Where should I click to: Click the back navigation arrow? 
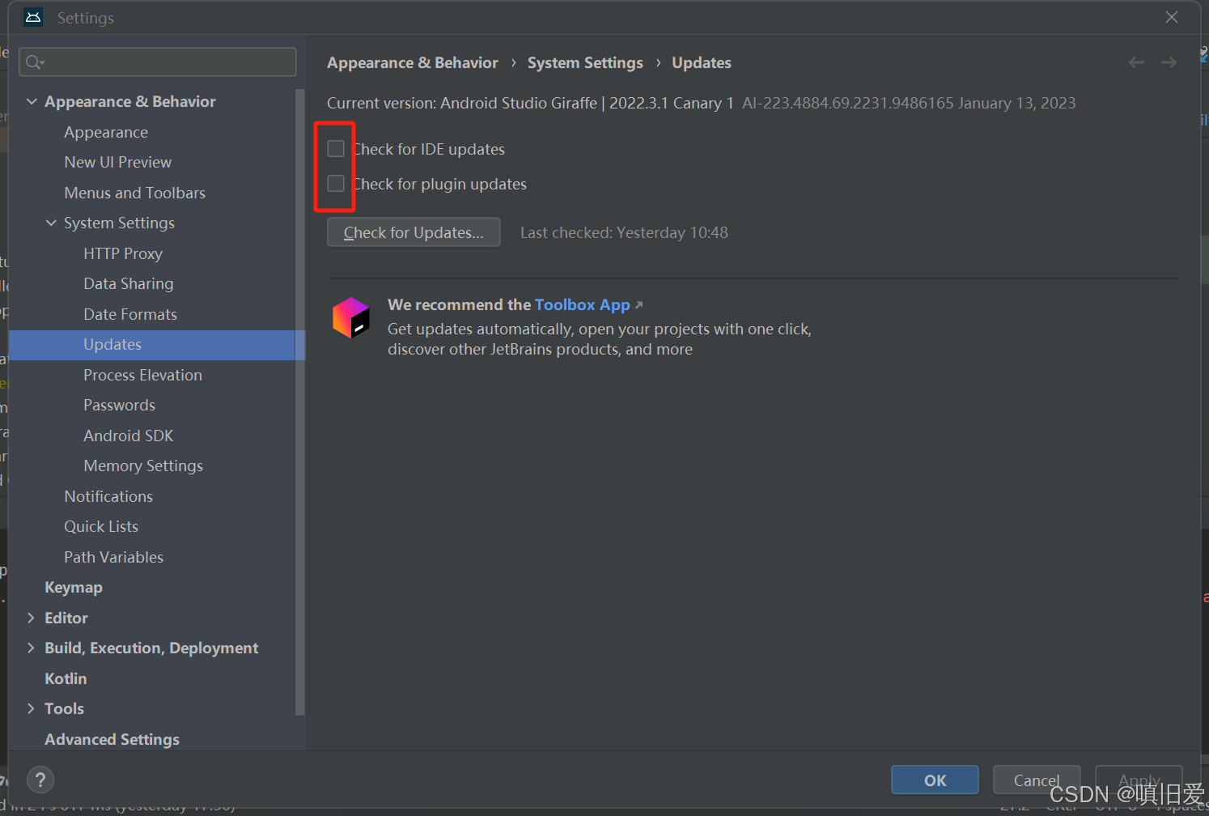[x=1136, y=62]
